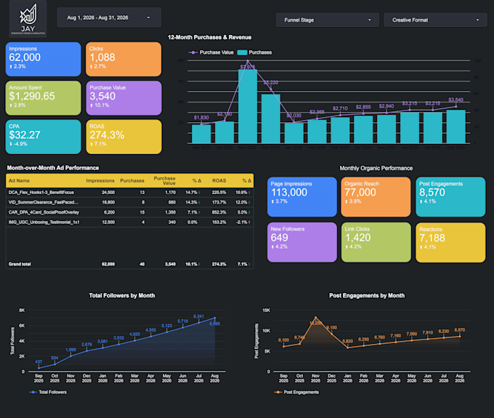Select the orange Clicks 1,088 scorecard

click(x=123, y=59)
